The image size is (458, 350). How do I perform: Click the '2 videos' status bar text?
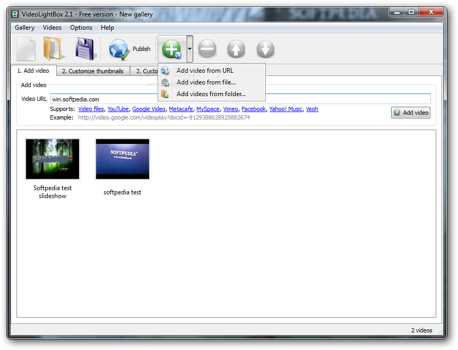pyautogui.click(x=421, y=330)
